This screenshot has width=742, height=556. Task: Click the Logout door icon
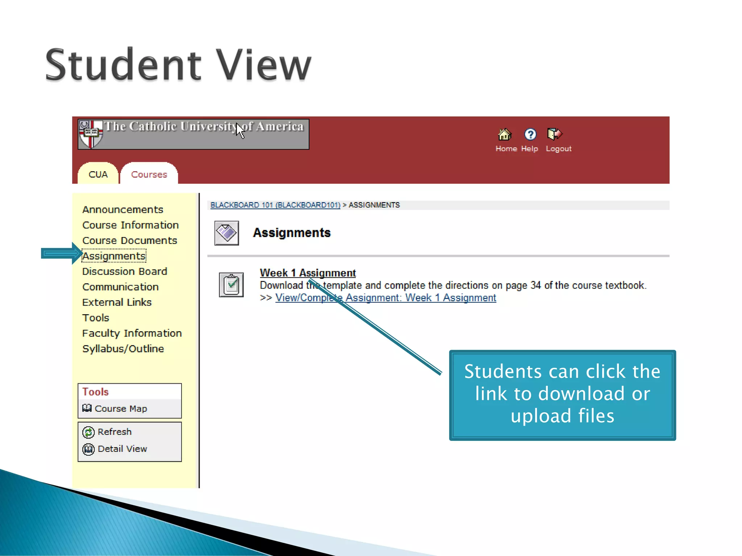554,134
